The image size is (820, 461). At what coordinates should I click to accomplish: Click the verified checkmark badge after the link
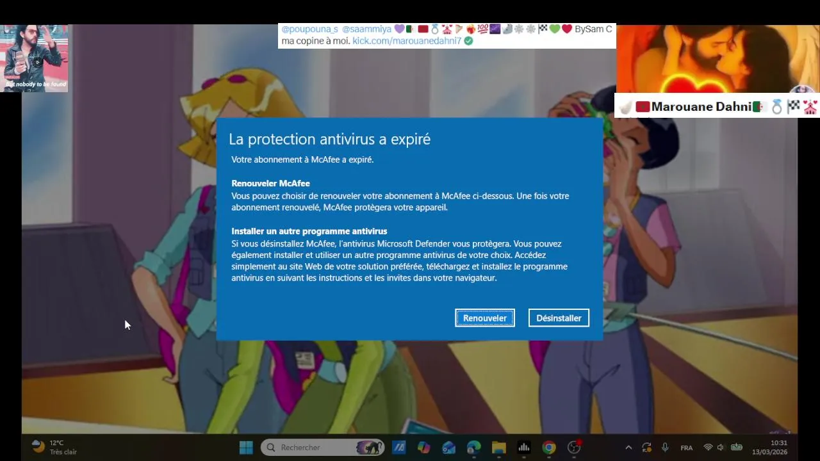[x=468, y=41]
